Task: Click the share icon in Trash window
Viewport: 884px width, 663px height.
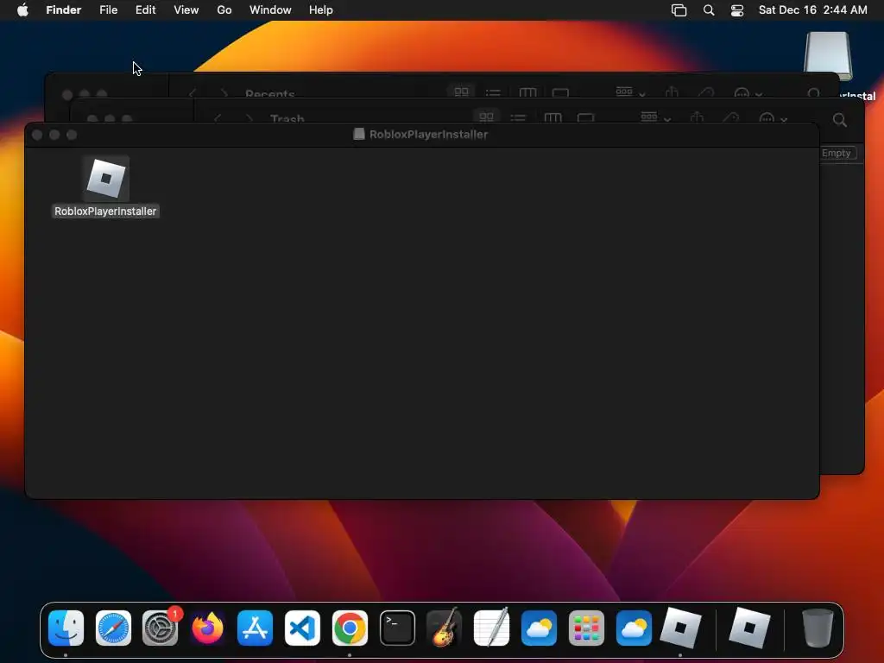Action: 697,117
